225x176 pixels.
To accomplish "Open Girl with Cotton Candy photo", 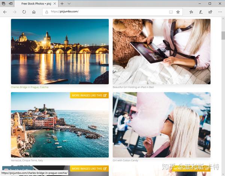I will pos(162,125).
